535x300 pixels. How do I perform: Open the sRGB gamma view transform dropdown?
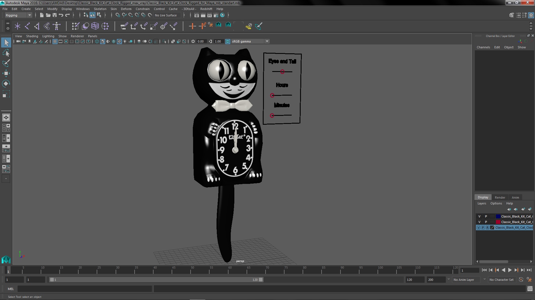click(x=250, y=41)
